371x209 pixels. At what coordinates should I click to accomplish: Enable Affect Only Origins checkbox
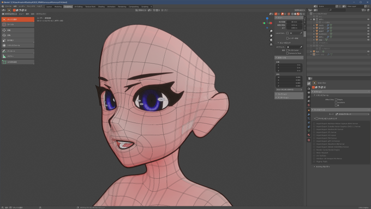click(x=336, y=100)
